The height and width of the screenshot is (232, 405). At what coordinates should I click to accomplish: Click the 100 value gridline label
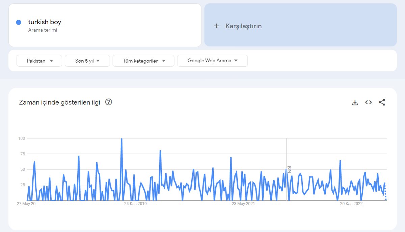(22, 138)
